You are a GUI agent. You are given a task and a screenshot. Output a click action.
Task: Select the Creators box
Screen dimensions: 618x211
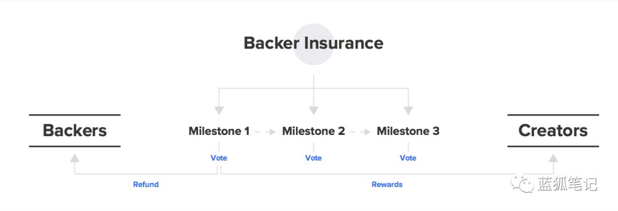click(553, 131)
